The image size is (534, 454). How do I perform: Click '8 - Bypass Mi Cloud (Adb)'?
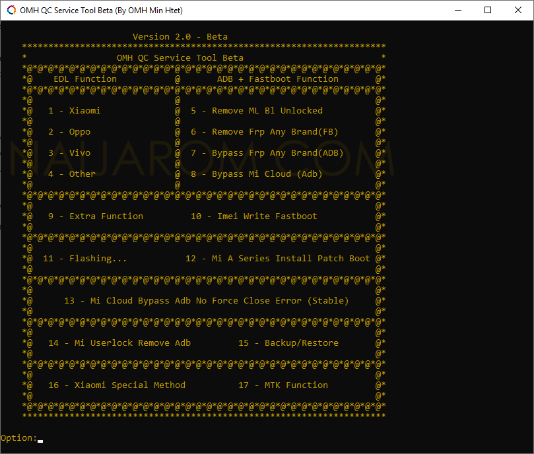(x=257, y=174)
